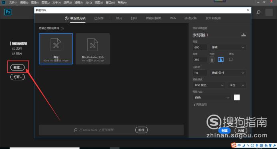This screenshot has width=277, height=149.
Task: Open Sogou toolbox wrench icon
Action: click(x=275, y=145)
